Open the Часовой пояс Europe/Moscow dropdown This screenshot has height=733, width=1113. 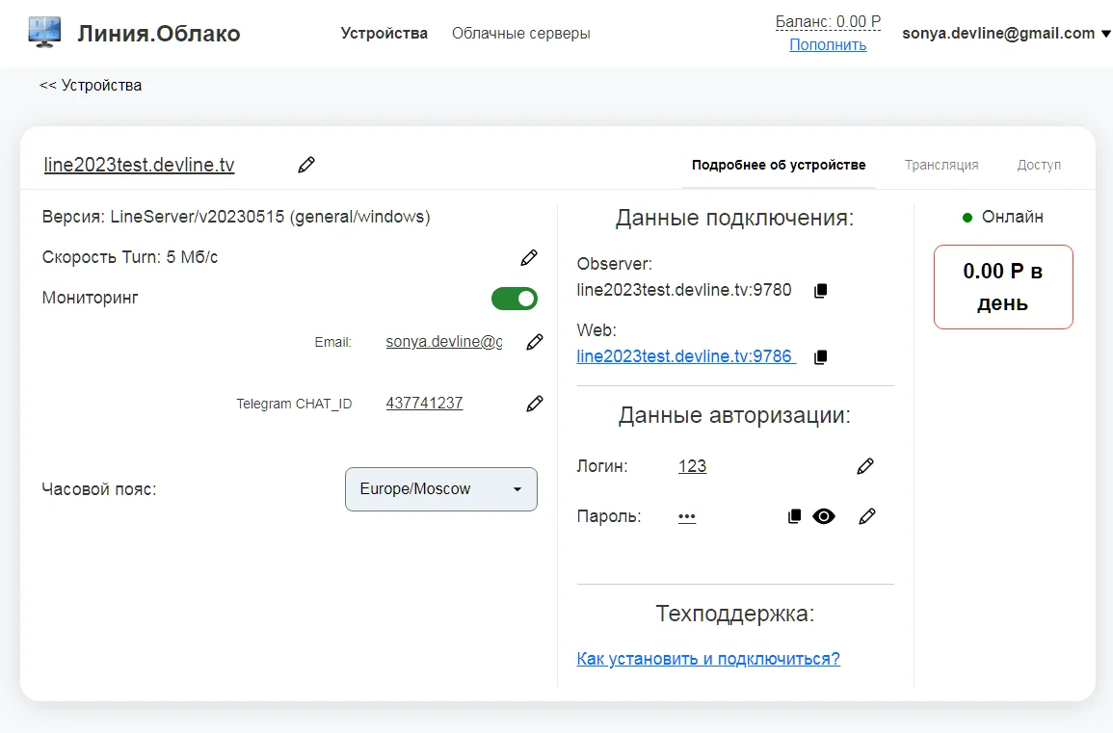point(440,489)
